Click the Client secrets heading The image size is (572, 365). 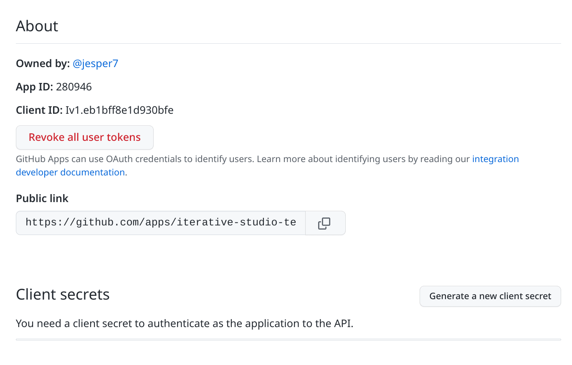click(x=63, y=295)
